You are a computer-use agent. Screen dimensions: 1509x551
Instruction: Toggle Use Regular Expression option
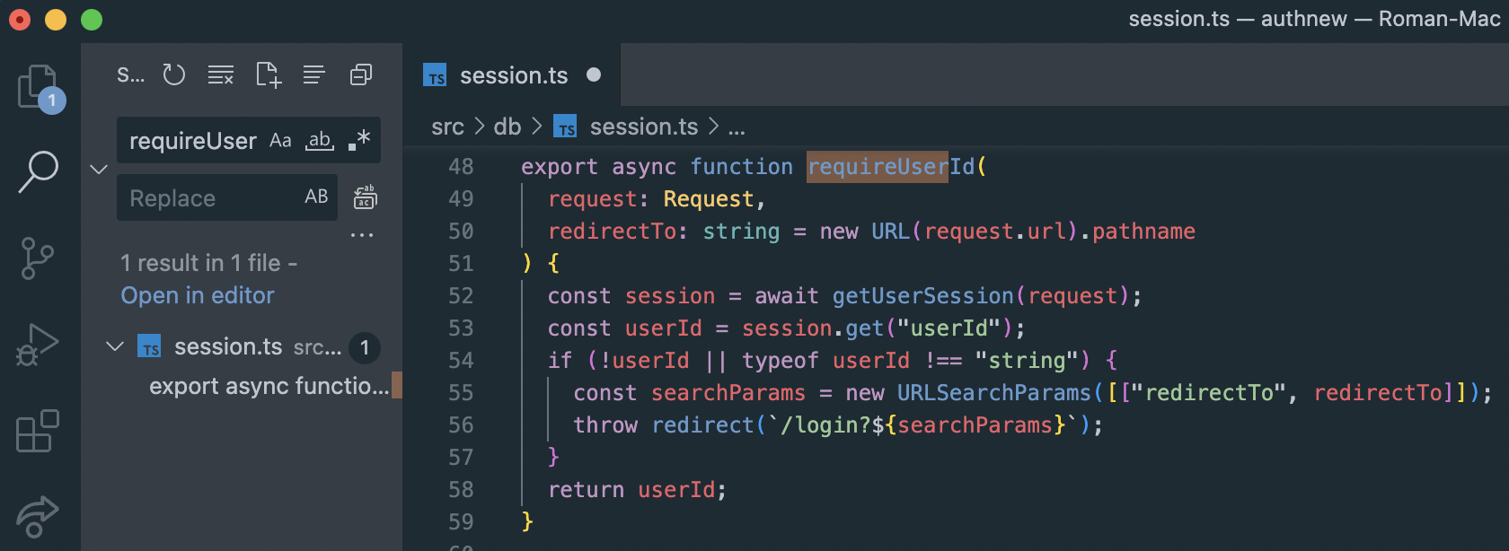point(359,141)
